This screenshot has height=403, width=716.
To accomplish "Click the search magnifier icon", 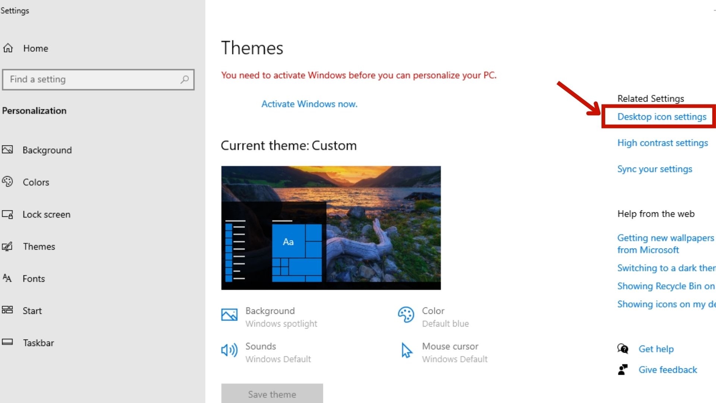I will click(185, 79).
